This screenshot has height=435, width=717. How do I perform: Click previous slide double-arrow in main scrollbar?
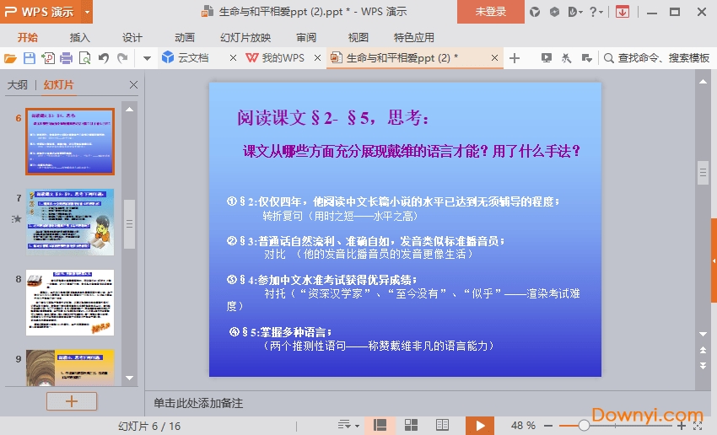pyautogui.click(x=704, y=351)
